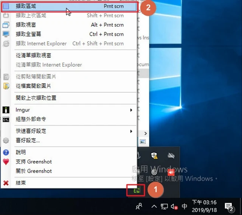Click the Imgur black i icon
This screenshot has height=215, width=242.
click(6, 110)
